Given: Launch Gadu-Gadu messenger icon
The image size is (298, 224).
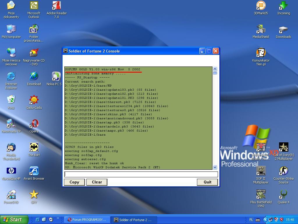Looking at the screenshot, I should (34, 102).
